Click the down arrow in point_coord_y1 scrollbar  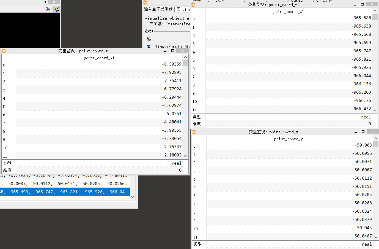(376, 237)
